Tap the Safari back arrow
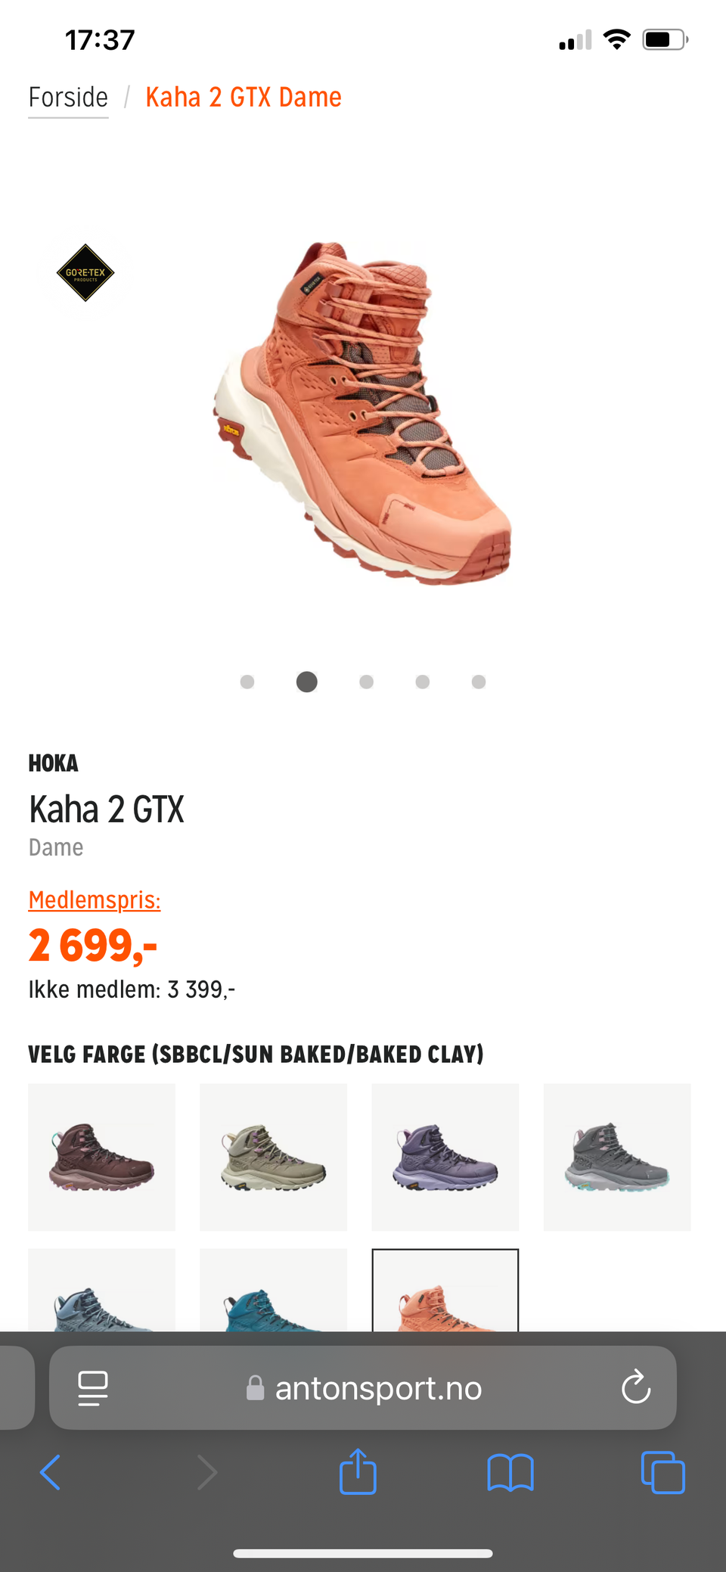The height and width of the screenshot is (1572, 726). coord(50,1472)
